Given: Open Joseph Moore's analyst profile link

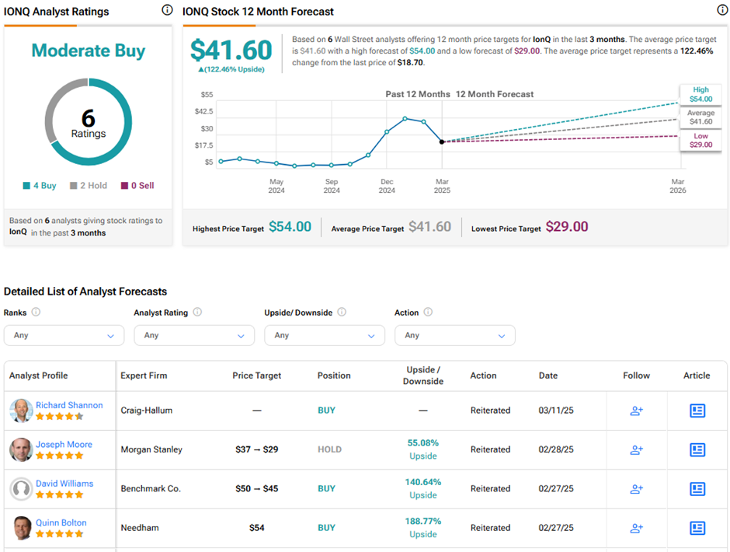Looking at the screenshot, I should click(64, 445).
